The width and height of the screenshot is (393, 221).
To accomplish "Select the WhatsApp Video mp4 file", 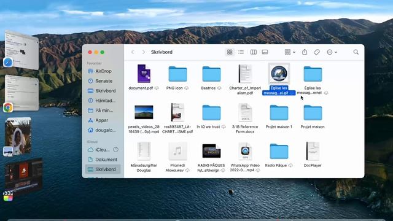I will (245, 151).
